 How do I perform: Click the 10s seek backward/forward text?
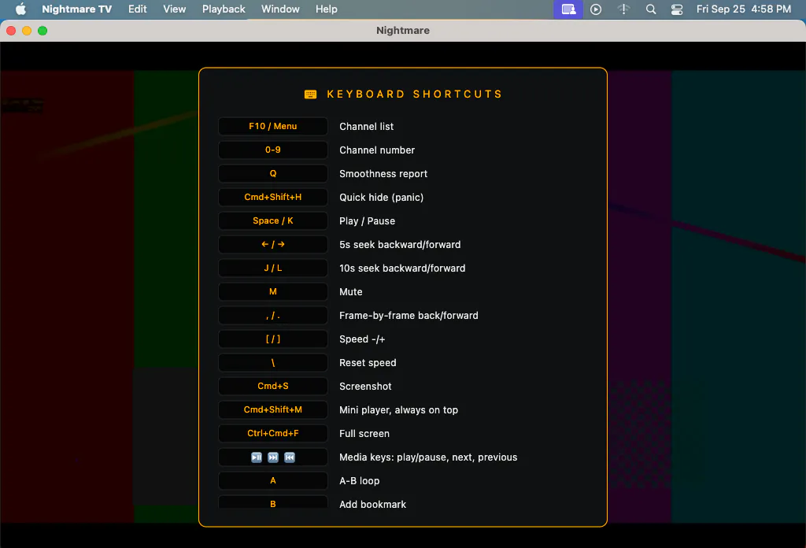(402, 268)
